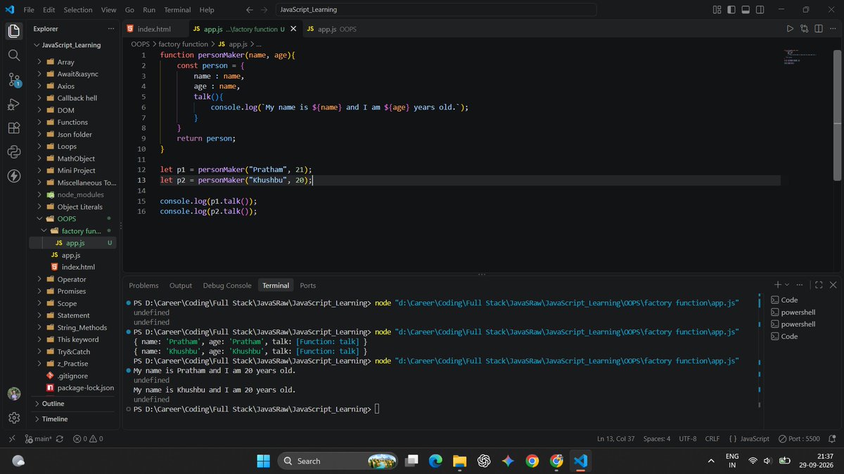Open the Search view in activity bar
This screenshot has width=844, height=474.
tap(13, 55)
